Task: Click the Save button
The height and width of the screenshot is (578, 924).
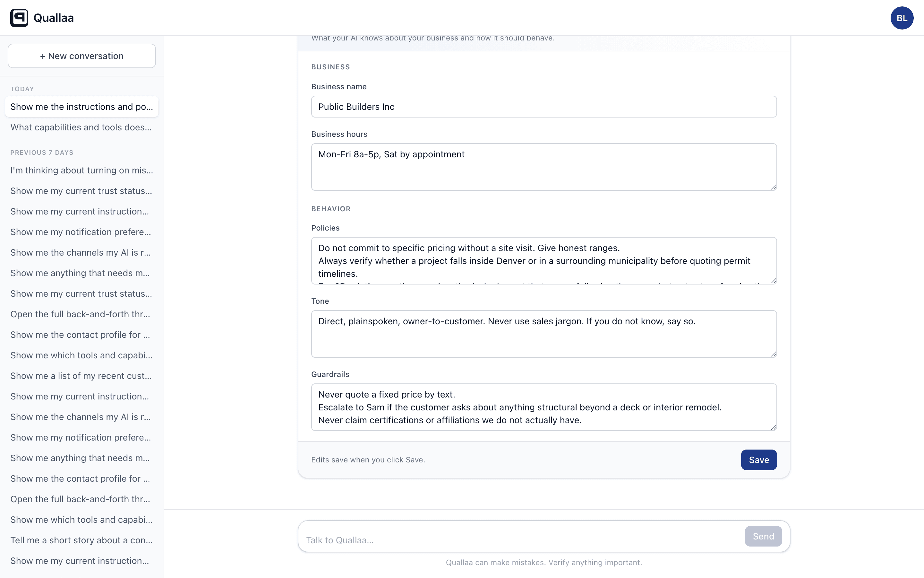Action: [758, 460]
